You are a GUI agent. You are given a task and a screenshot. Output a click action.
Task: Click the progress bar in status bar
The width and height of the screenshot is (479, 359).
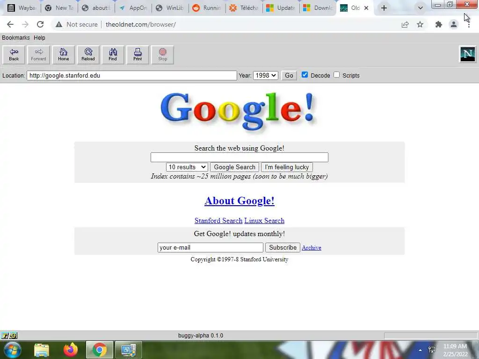[430, 336]
